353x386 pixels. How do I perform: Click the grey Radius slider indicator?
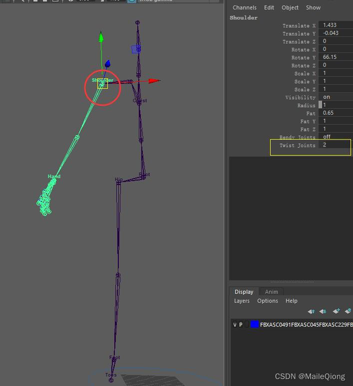(320, 105)
